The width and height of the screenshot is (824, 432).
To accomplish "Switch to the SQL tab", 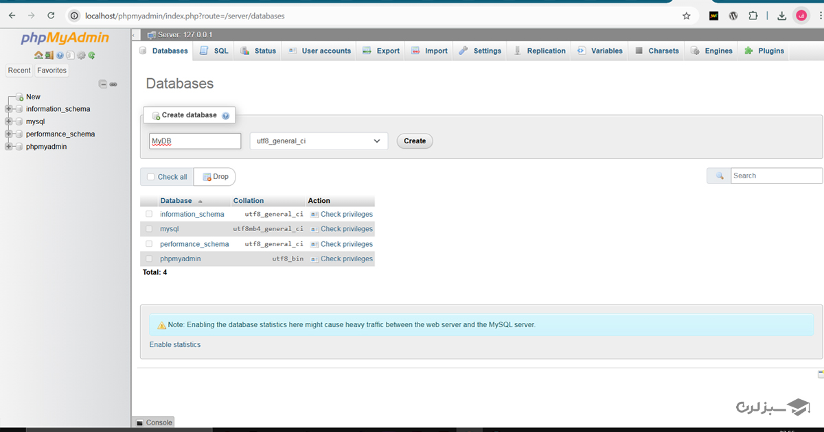I will [x=214, y=51].
